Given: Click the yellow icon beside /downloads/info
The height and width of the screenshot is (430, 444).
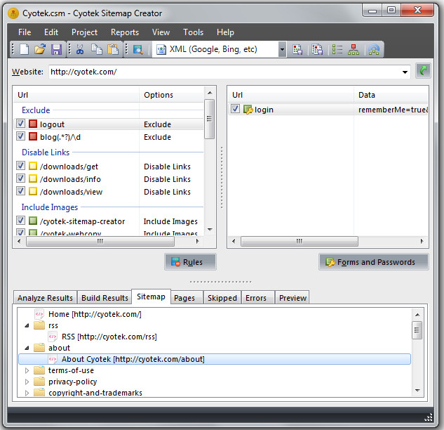Looking at the screenshot, I should click(x=33, y=178).
